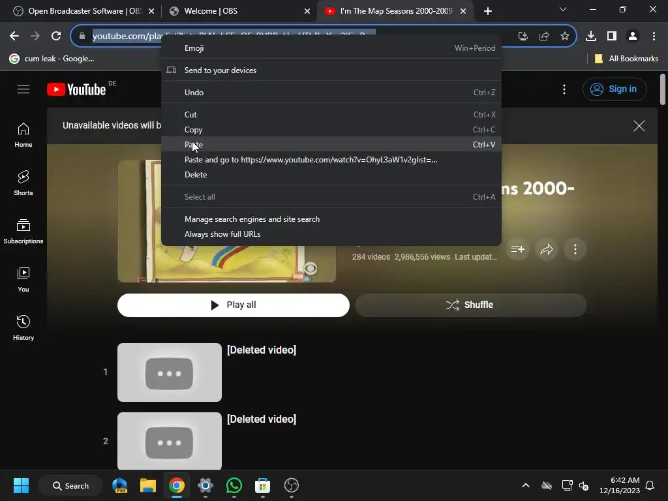The image size is (668, 501).
Task: Dismiss the unavailable videos banner
Action: (639, 126)
